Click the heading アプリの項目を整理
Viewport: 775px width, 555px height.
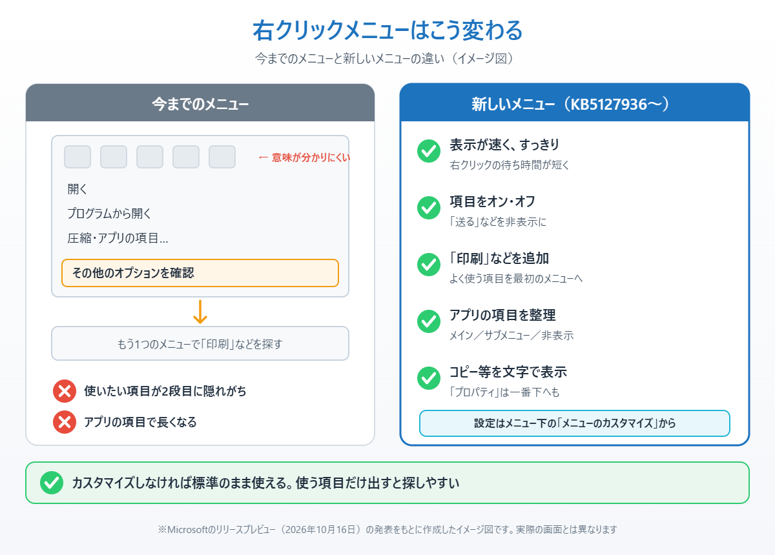point(502,315)
